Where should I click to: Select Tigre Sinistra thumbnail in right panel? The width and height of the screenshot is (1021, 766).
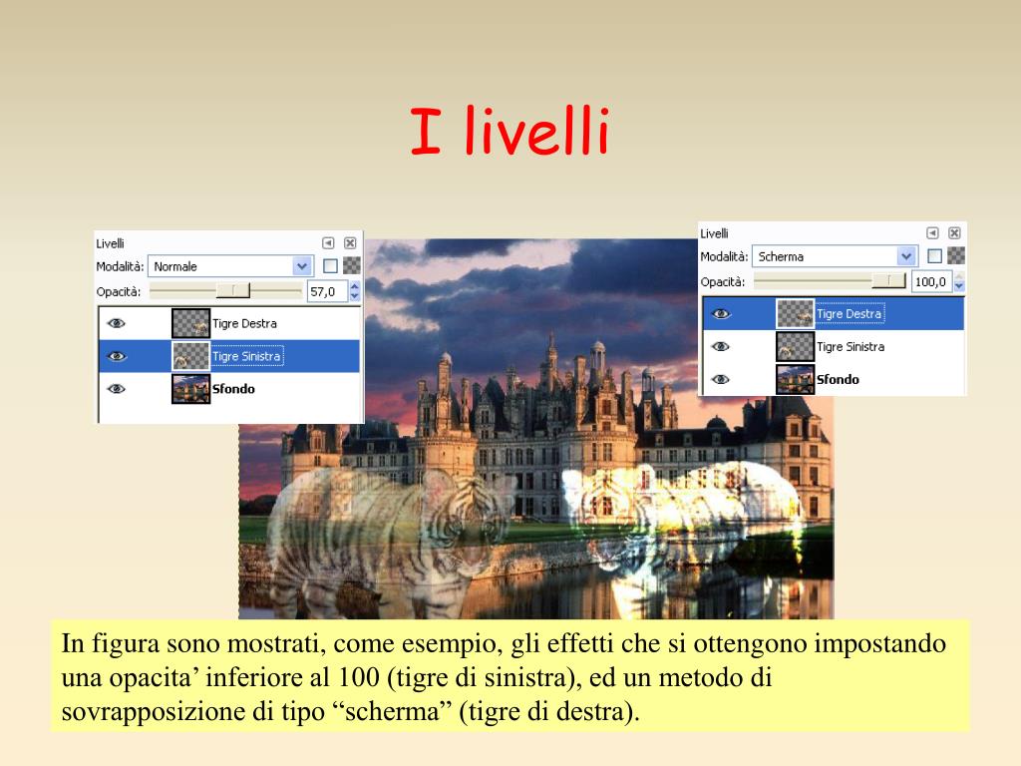[795, 346]
